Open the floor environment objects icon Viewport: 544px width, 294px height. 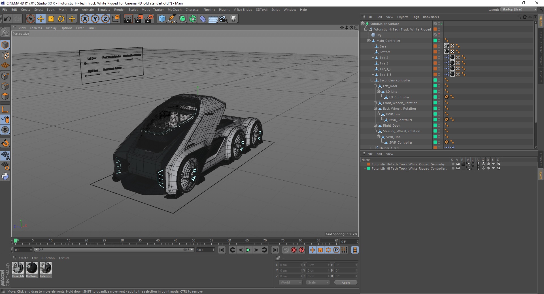pyautogui.click(x=213, y=19)
